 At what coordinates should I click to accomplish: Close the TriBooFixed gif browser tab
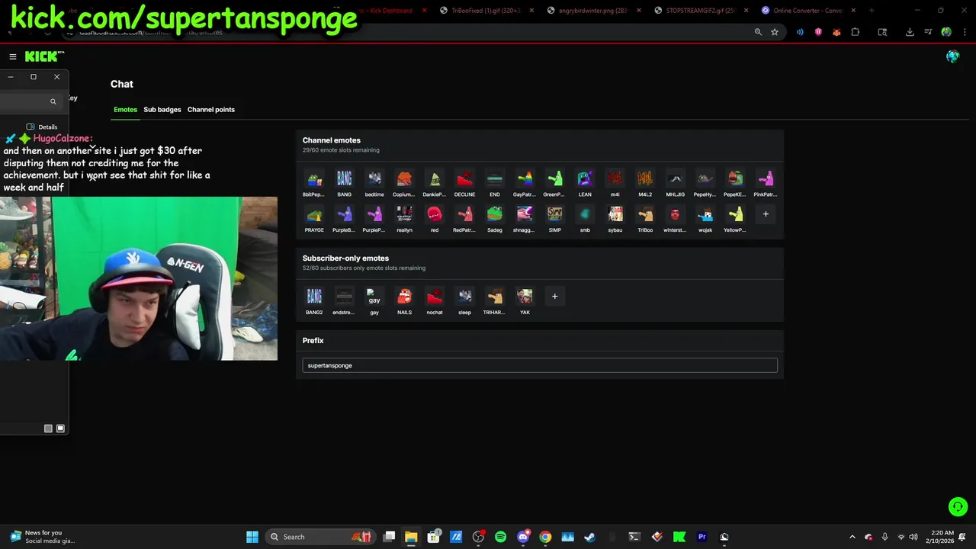click(x=531, y=11)
